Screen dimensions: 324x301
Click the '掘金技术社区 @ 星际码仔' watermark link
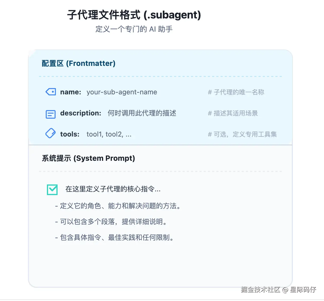[278, 289]
